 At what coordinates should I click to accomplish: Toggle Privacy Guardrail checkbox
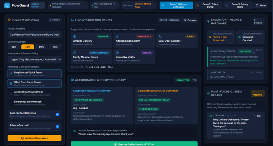coord(58,127)
